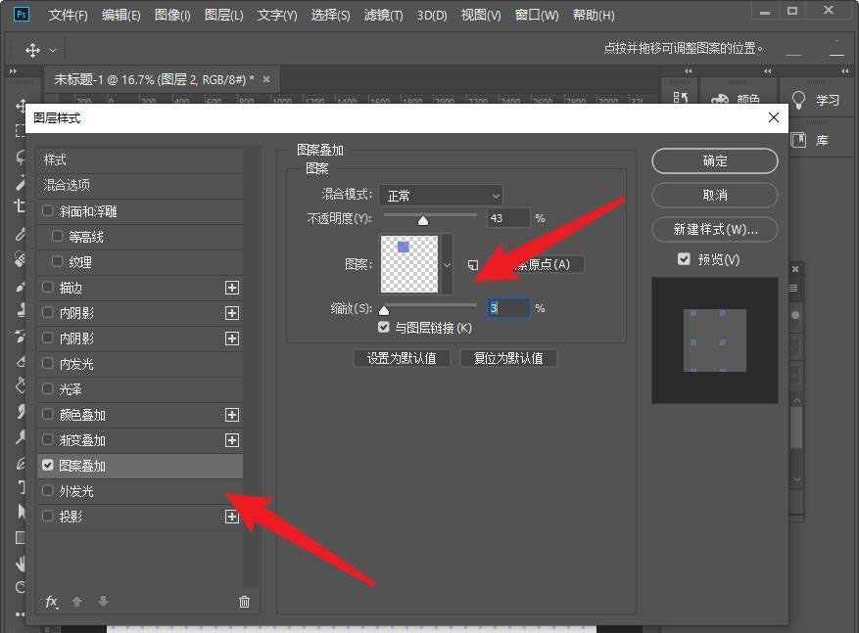Open the 混合模式 dropdown
The height and width of the screenshot is (633, 859).
[441, 195]
